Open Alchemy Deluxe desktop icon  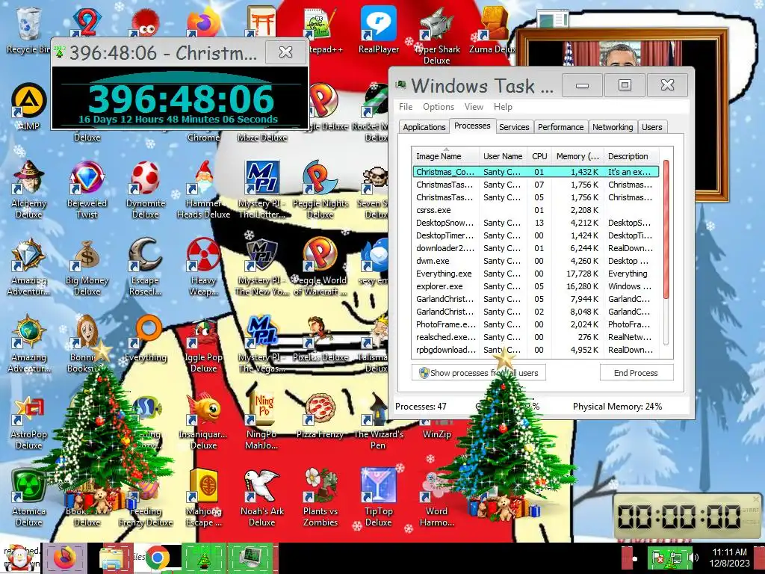pos(28,189)
